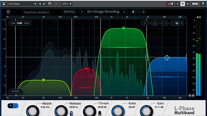Edit the Release value 100.00 ms
The width and height of the screenshot is (207, 116).
73,107
